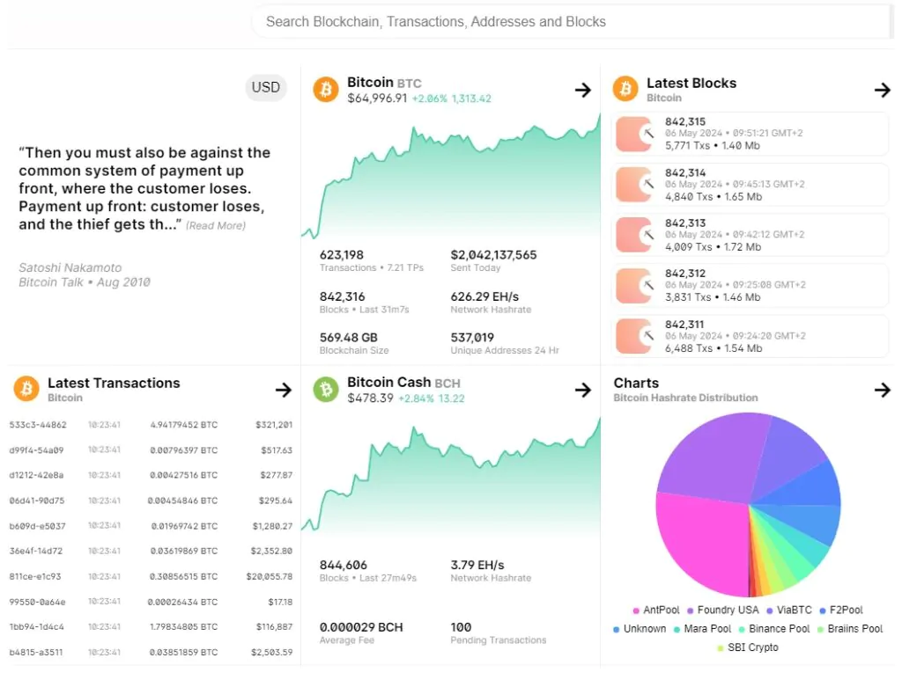
Task: Open the Bitcoin Cash arrow
Action: pyautogui.click(x=583, y=390)
